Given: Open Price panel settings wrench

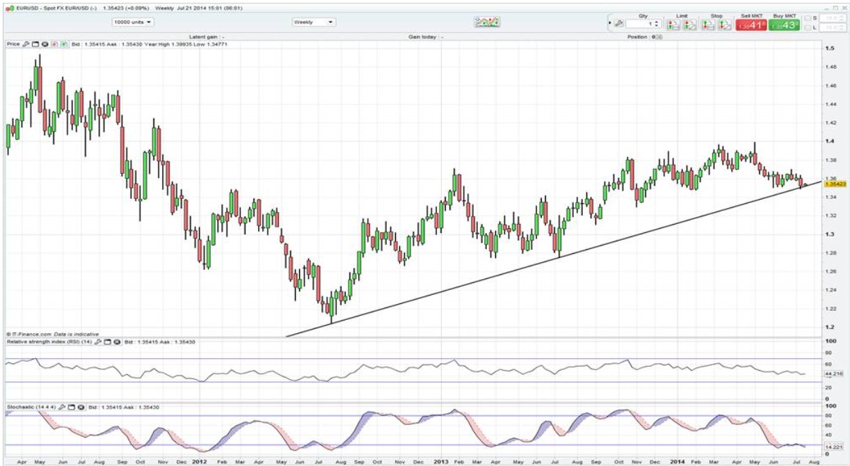Looking at the screenshot, I should pos(26,44).
